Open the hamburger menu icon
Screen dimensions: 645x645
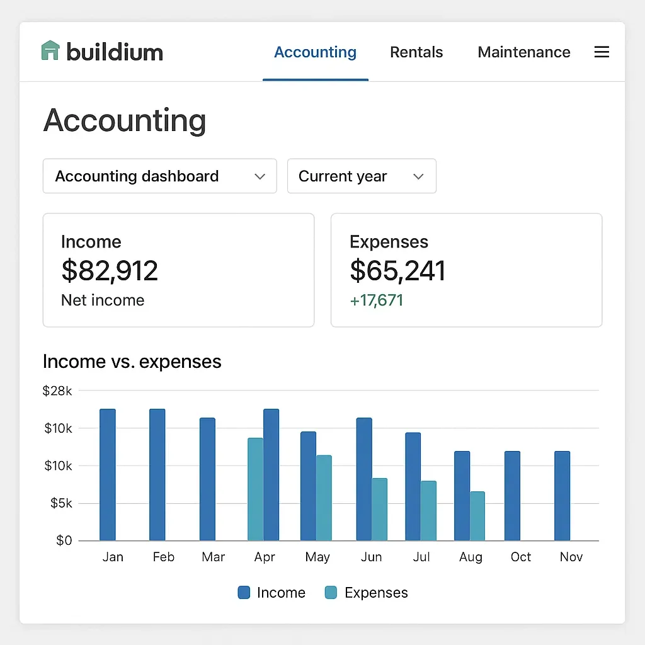click(602, 52)
